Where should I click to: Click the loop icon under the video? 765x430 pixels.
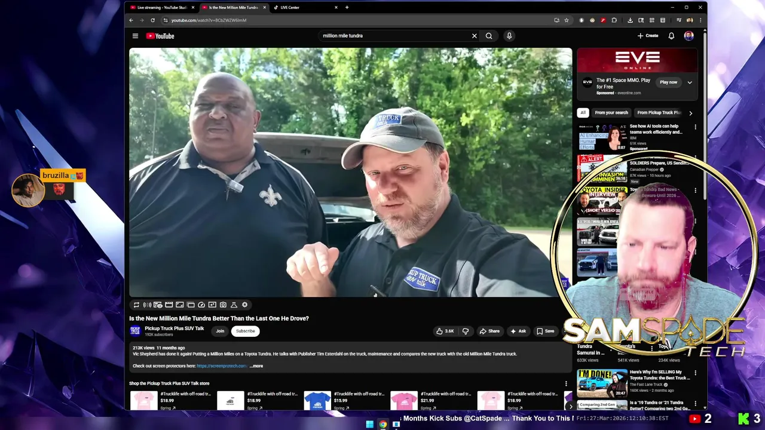tap(136, 305)
